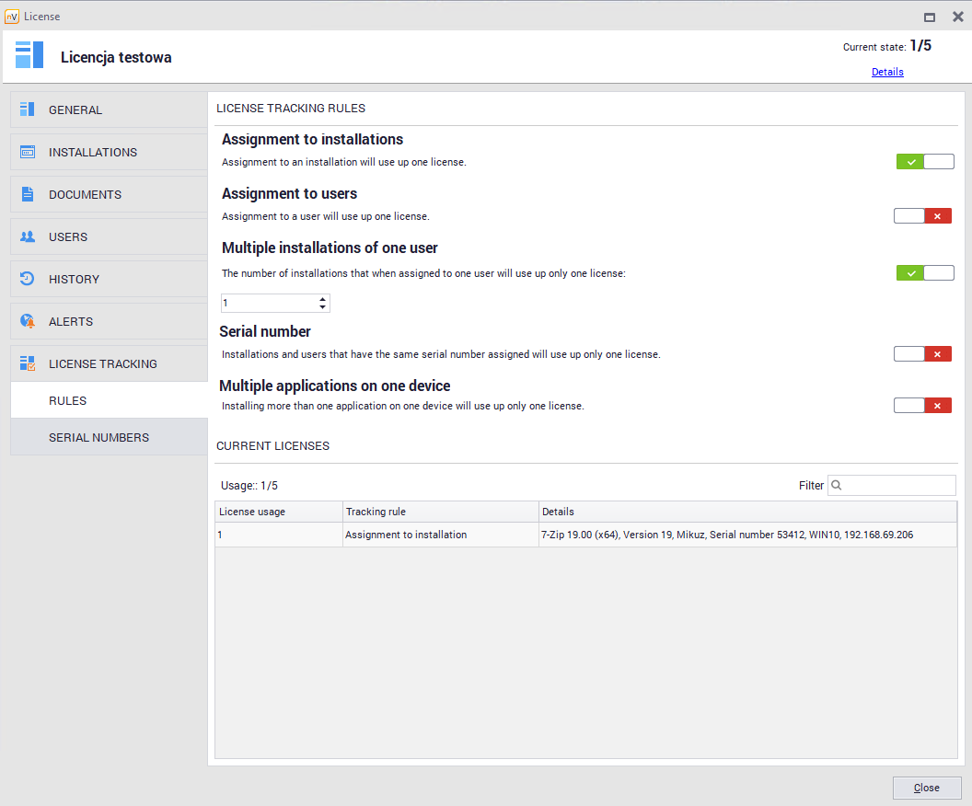
Task: Enable Assignment to users toggle
Action: (x=922, y=216)
